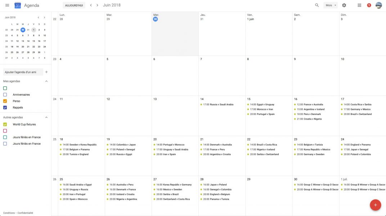Image resolution: width=386 pixels, height=216 pixels.
Task: Open the red notifications badge
Action: (x=369, y=5)
